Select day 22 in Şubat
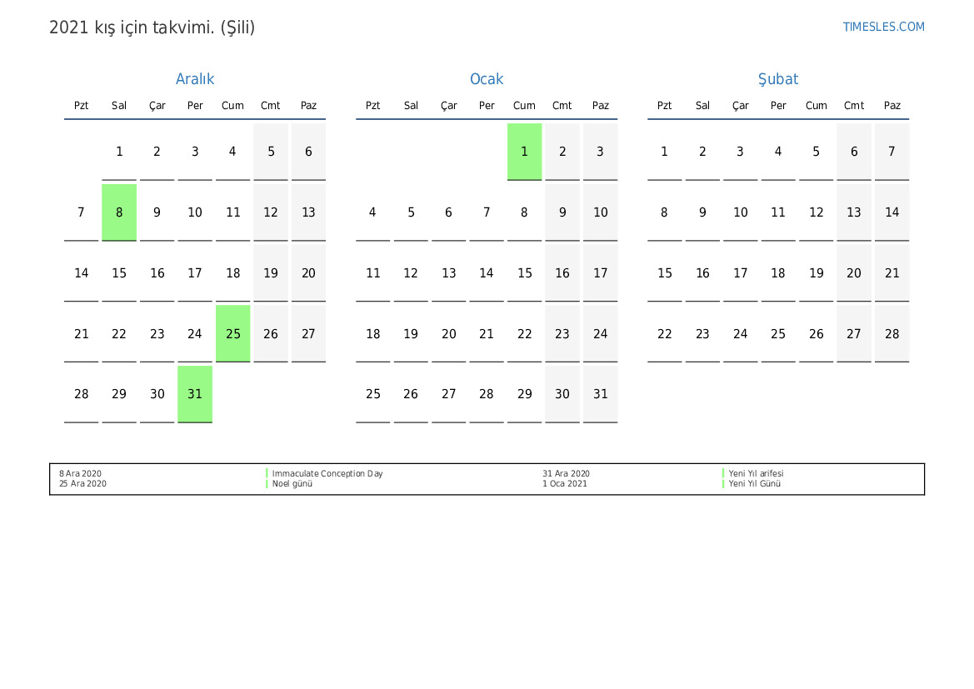 point(665,333)
